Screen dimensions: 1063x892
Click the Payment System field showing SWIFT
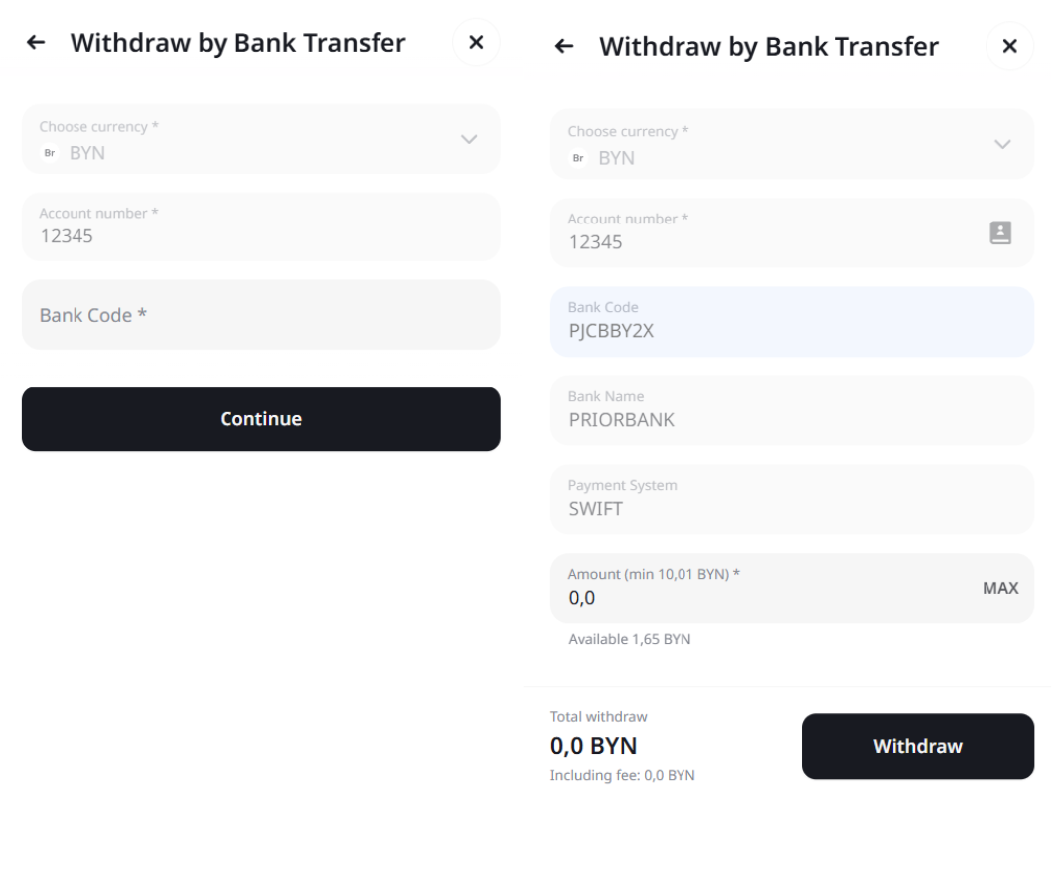point(792,500)
